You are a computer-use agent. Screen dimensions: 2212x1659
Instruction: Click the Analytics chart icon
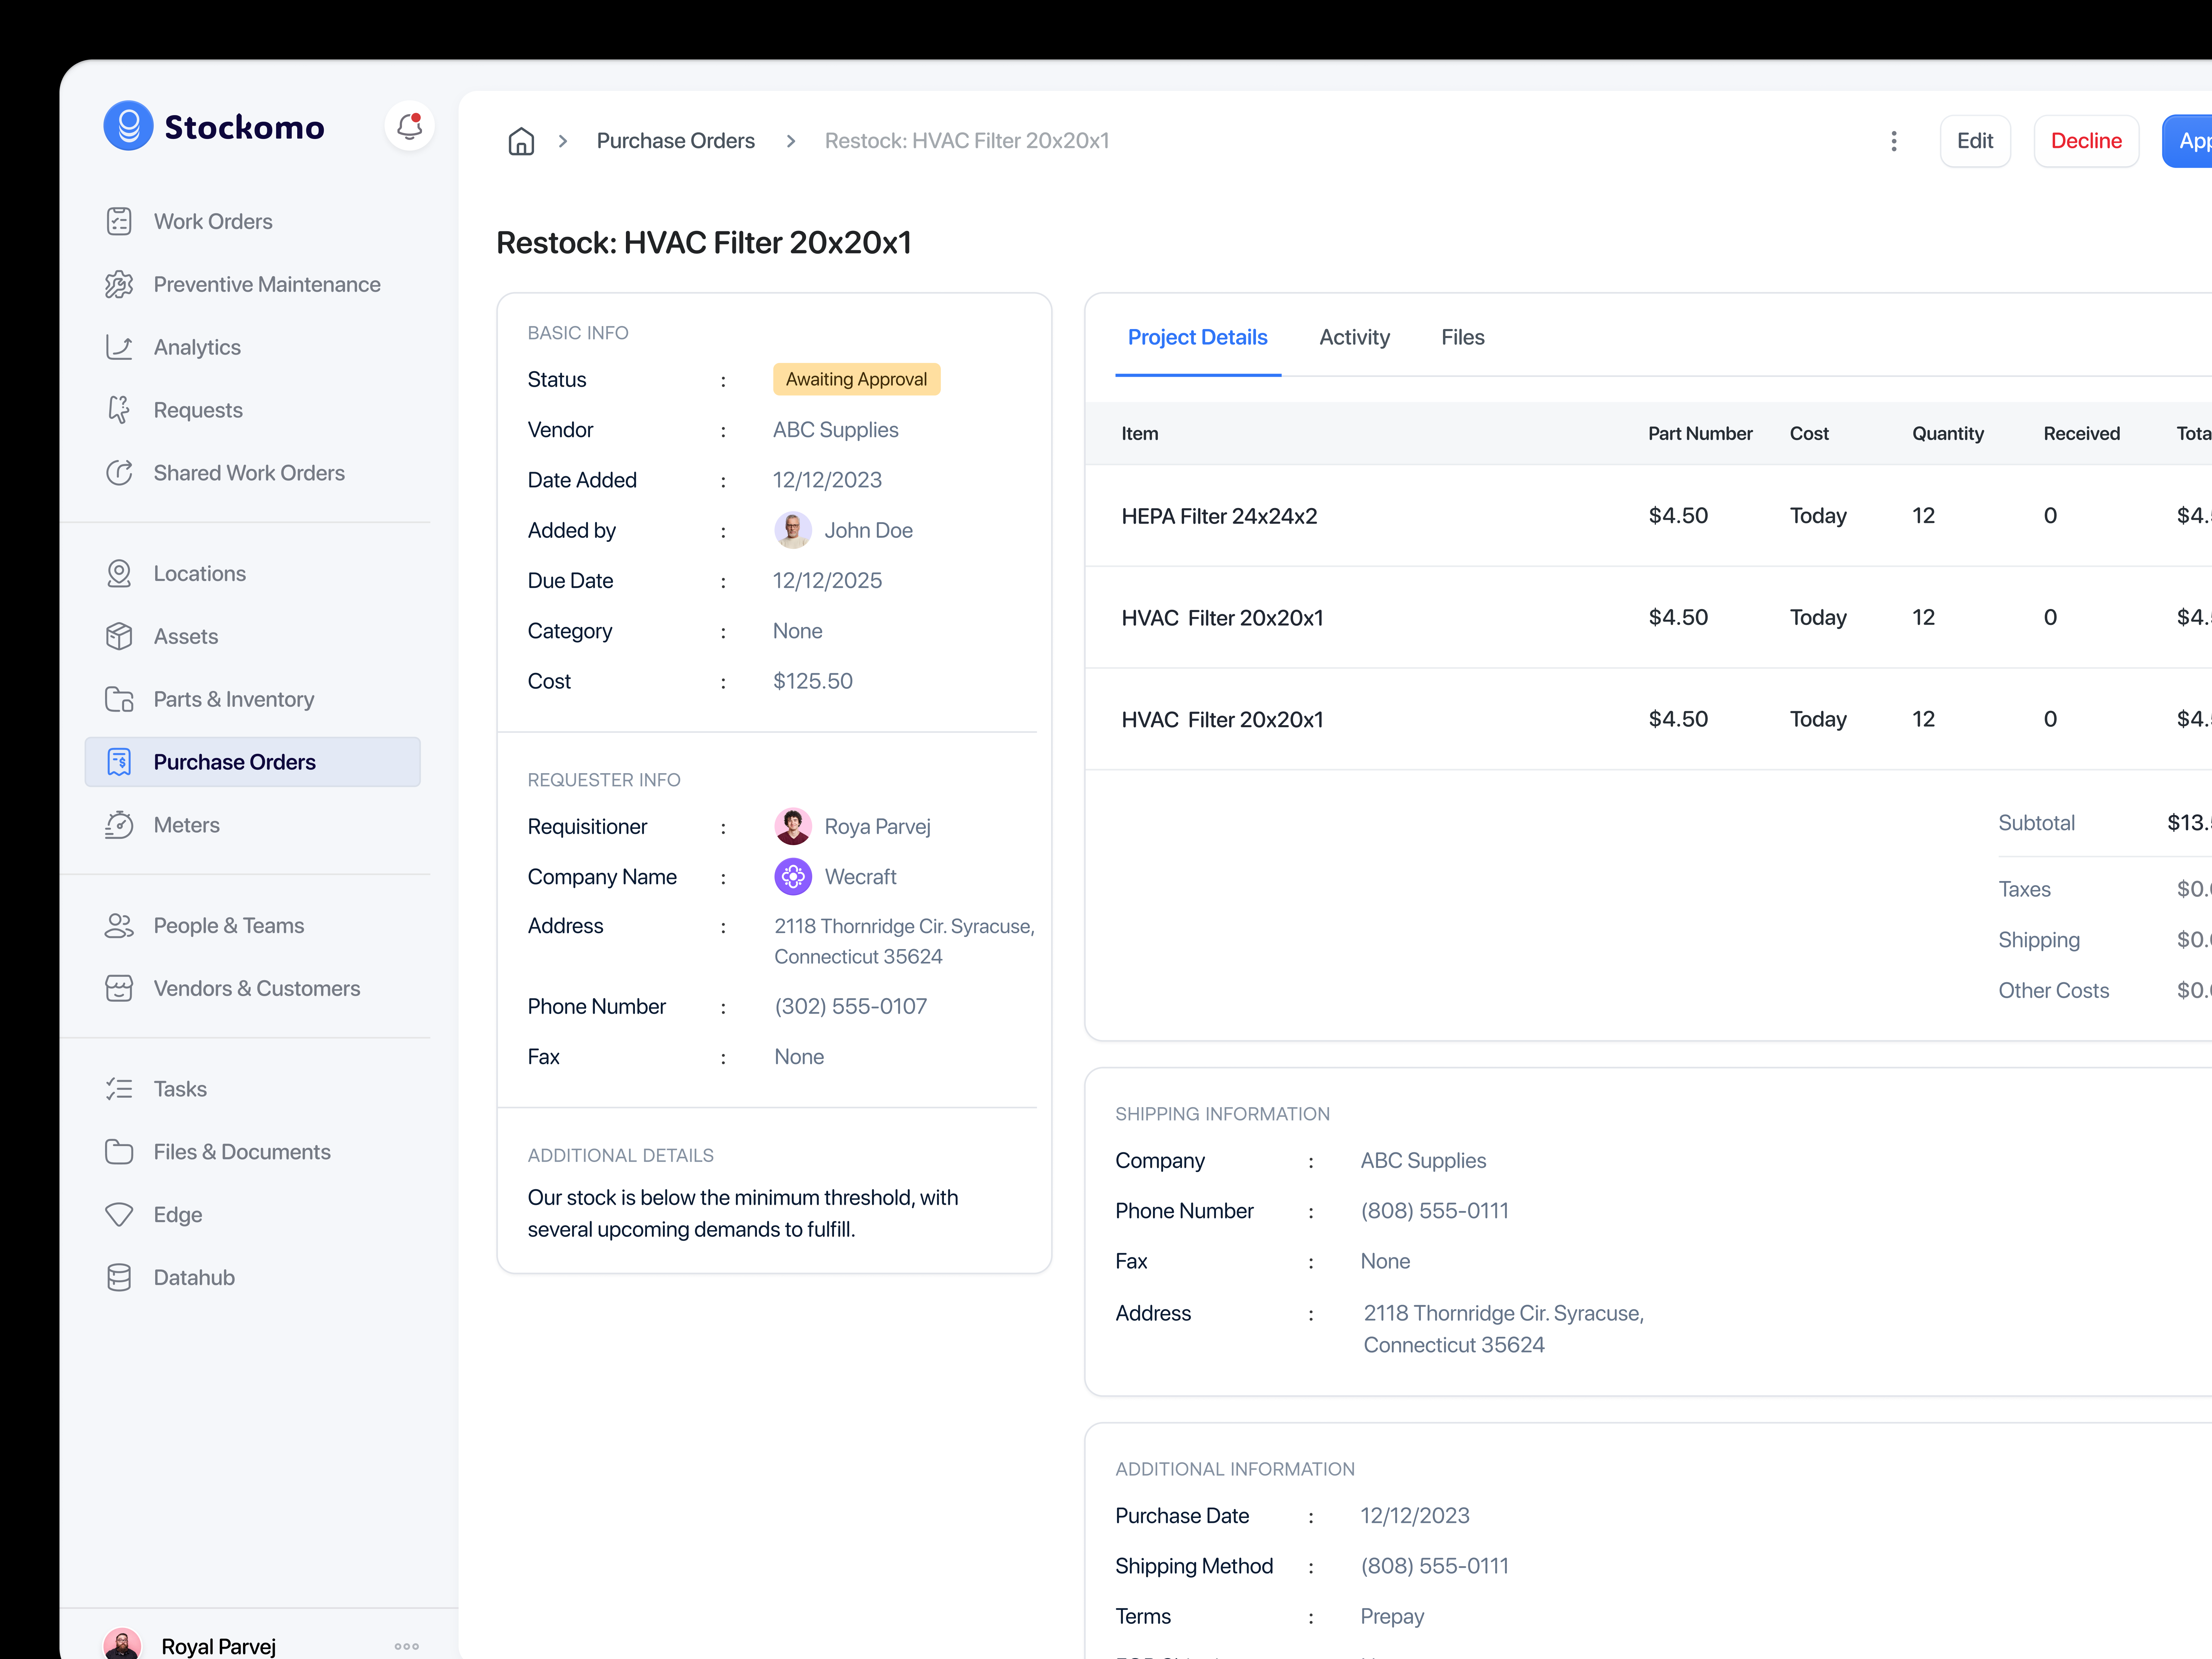(119, 347)
